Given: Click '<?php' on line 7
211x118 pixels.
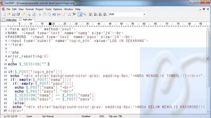Looking at the screenshot, I should (x=14, y=52).
